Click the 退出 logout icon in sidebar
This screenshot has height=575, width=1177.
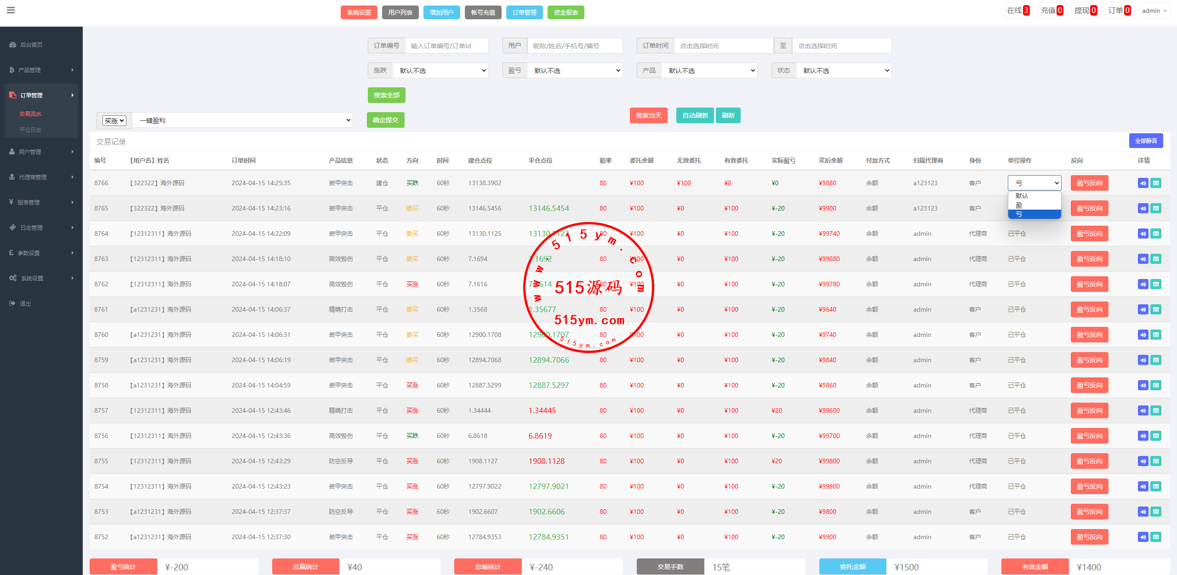[12, 303]
